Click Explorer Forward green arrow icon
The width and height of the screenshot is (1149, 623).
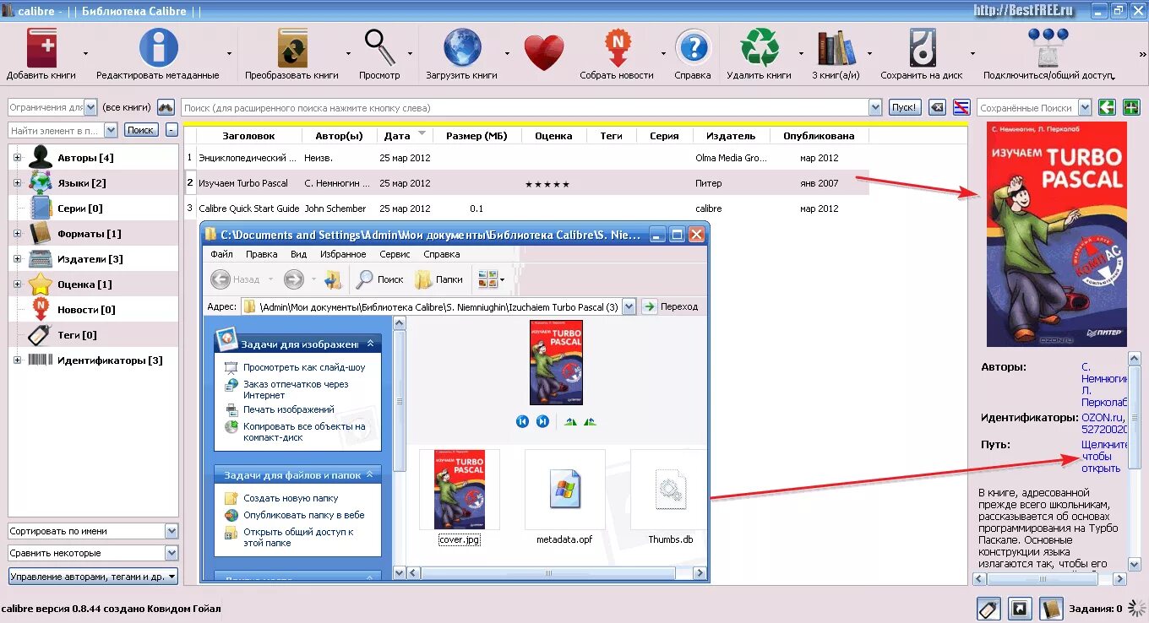pos(293,279)
